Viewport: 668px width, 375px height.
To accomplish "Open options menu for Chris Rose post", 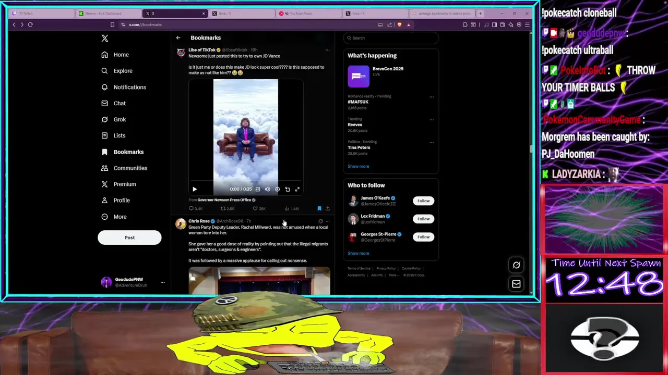I will point(328,221).
